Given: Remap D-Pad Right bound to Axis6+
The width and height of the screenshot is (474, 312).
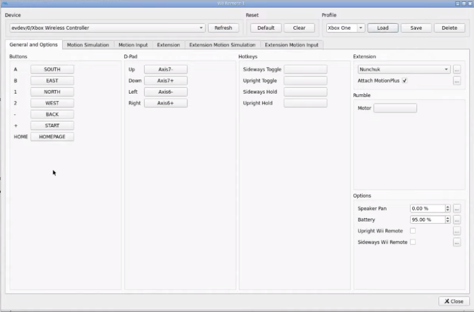Looking at the screenshot, I should (x=166, y=103).
